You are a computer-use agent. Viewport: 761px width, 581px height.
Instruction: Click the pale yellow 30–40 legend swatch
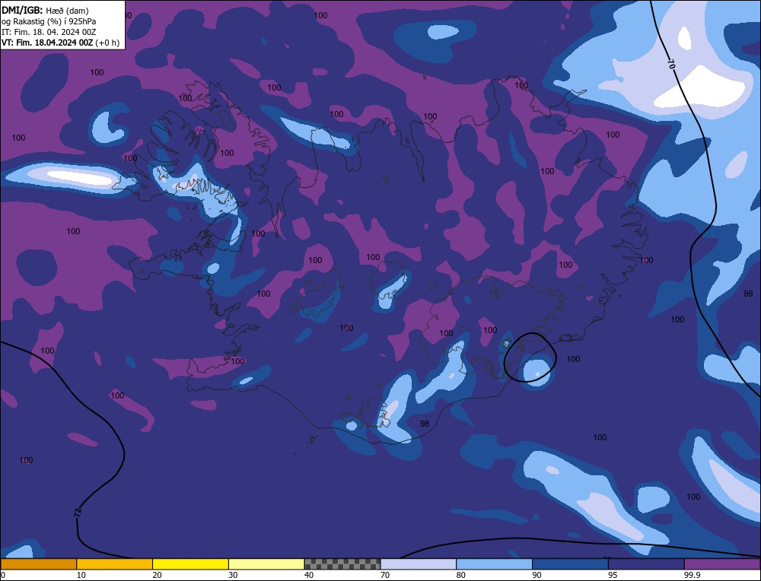point(266,564)
